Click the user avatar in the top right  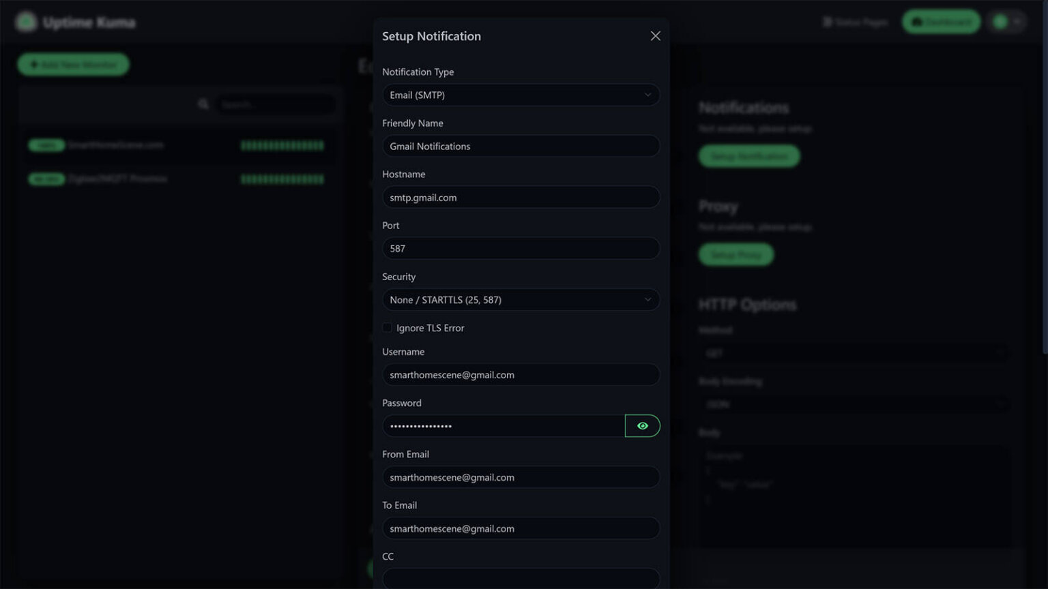pos(1000,21)
